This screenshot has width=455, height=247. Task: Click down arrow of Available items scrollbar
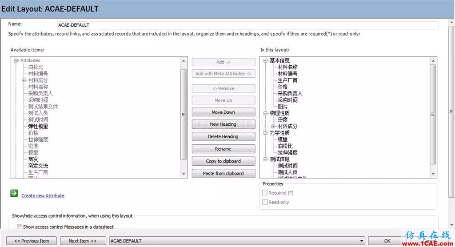(x=184, y=174)
